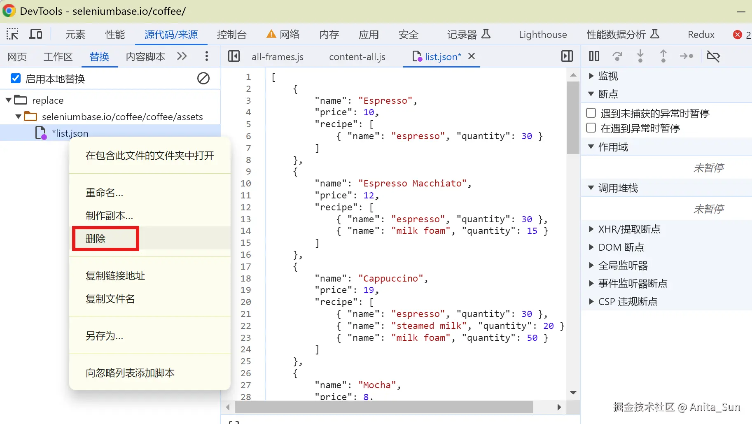Activate the inspect element picker icon

coord(12,34)
